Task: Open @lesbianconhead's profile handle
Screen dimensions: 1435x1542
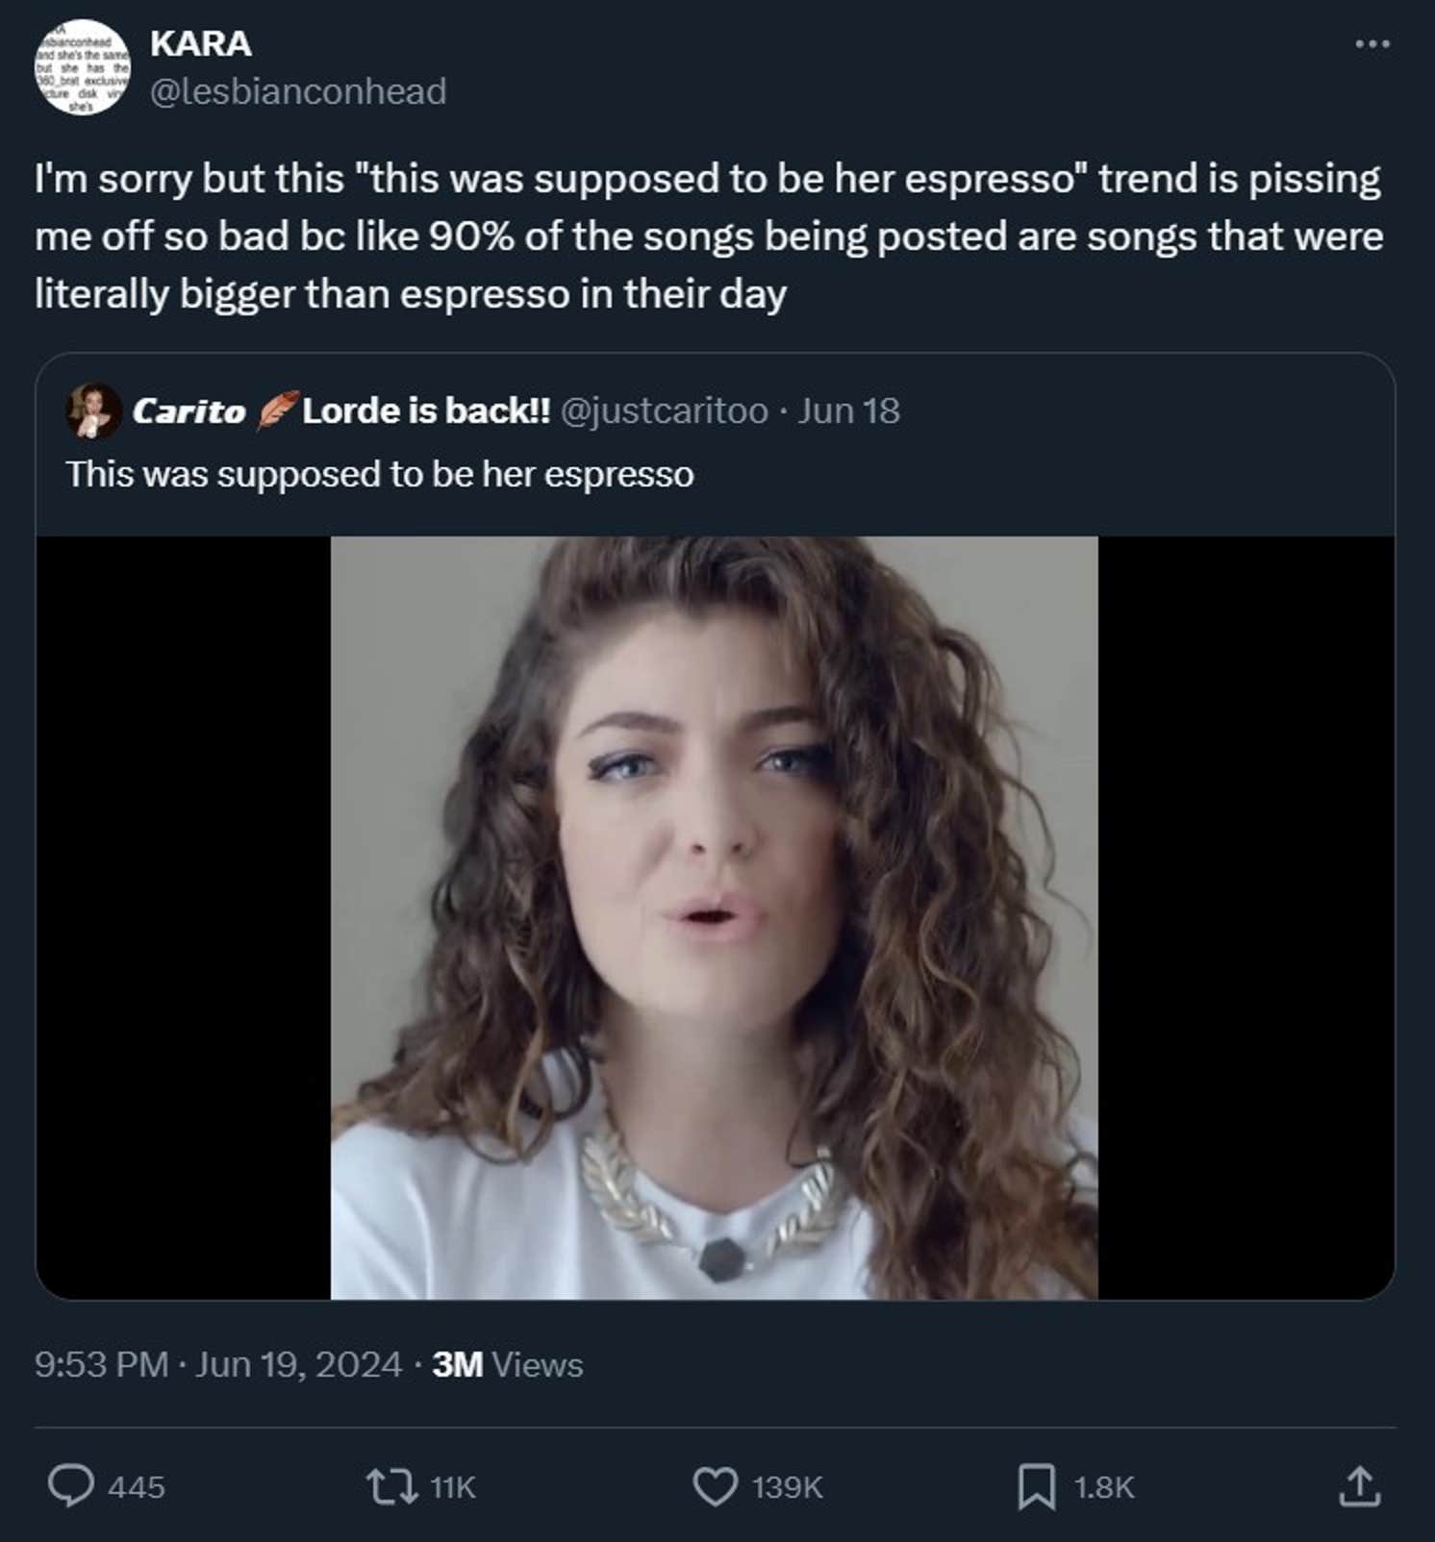Action: click(294, 91)
